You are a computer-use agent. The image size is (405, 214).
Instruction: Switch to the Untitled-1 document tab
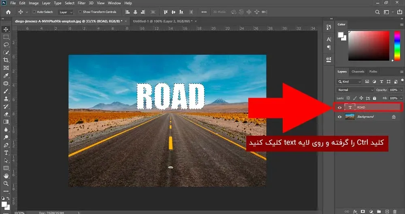pos(163,21)
